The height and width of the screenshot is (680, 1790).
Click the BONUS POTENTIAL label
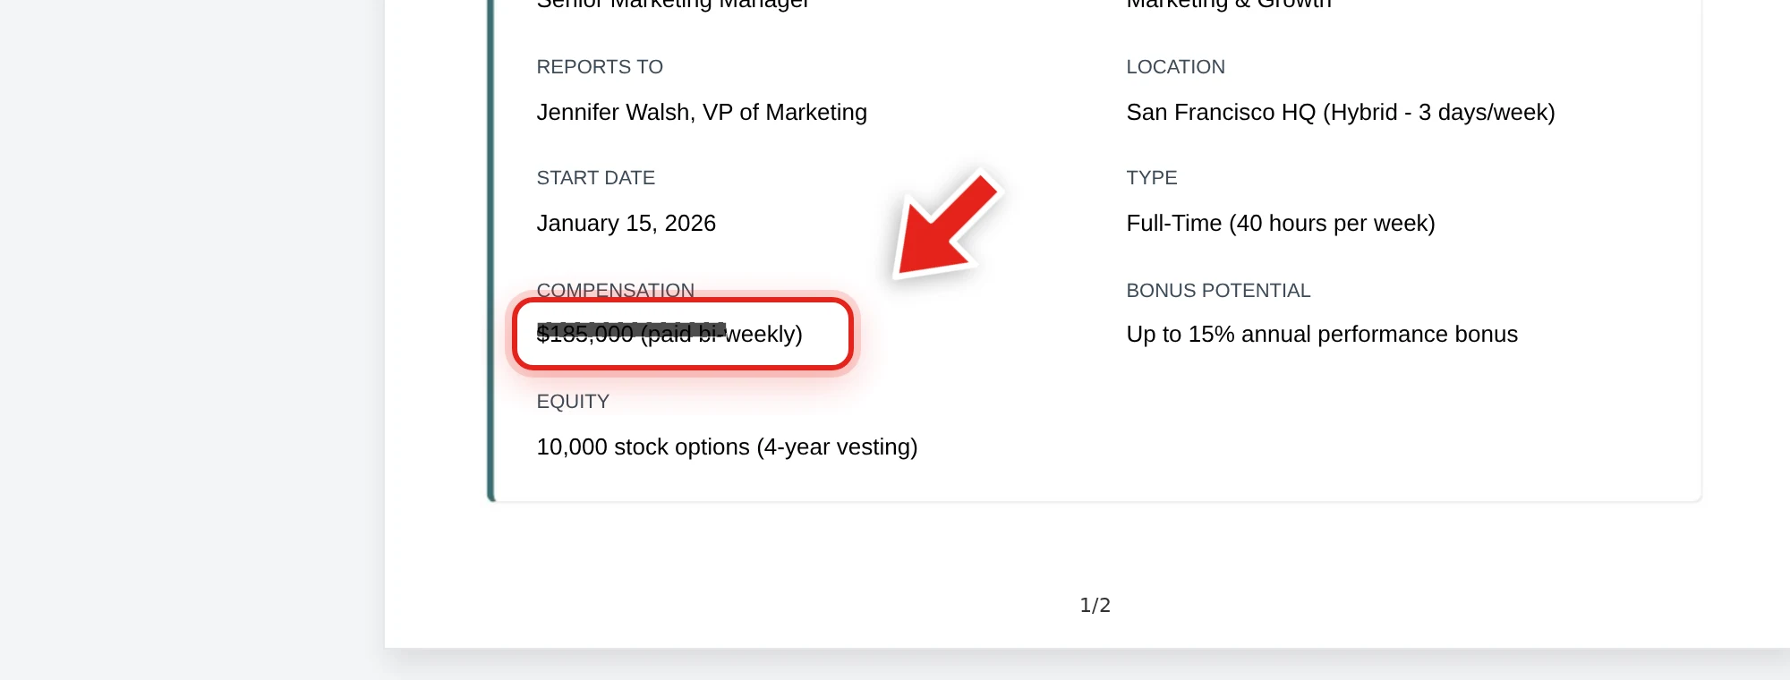(1218, 291)
